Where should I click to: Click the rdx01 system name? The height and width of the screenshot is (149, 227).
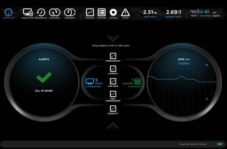pos(193,16)
